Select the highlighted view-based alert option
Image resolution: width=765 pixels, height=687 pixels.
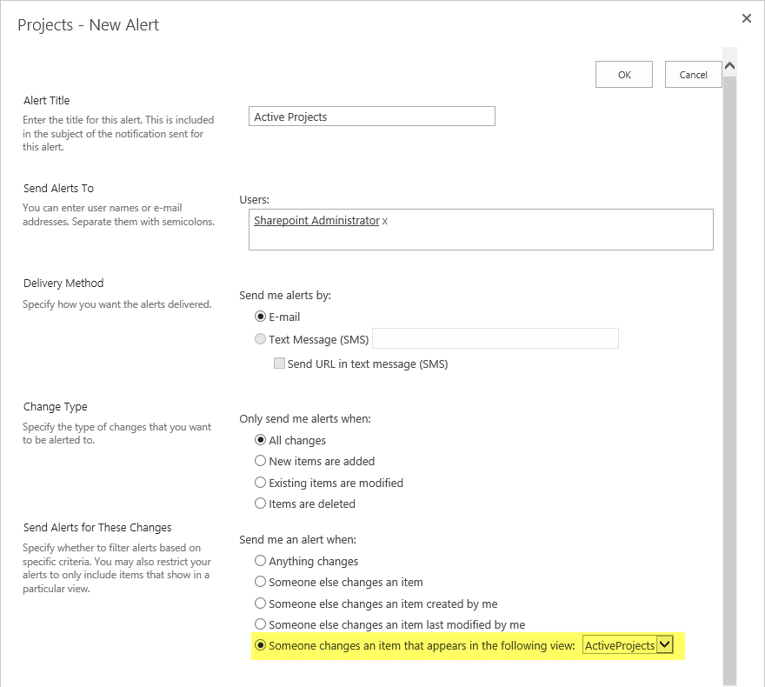click(x=260, y=645)
